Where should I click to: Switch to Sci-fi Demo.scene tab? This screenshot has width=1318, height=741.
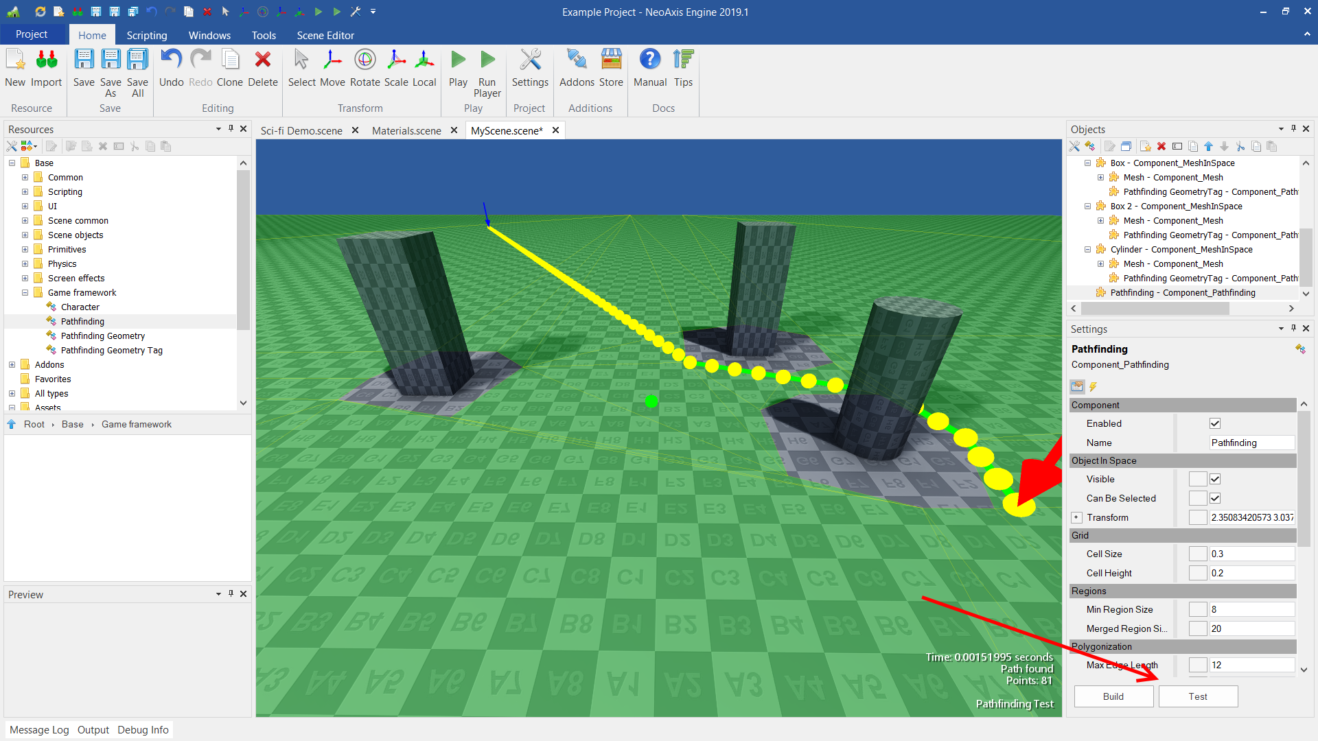(x=301, y=130)
